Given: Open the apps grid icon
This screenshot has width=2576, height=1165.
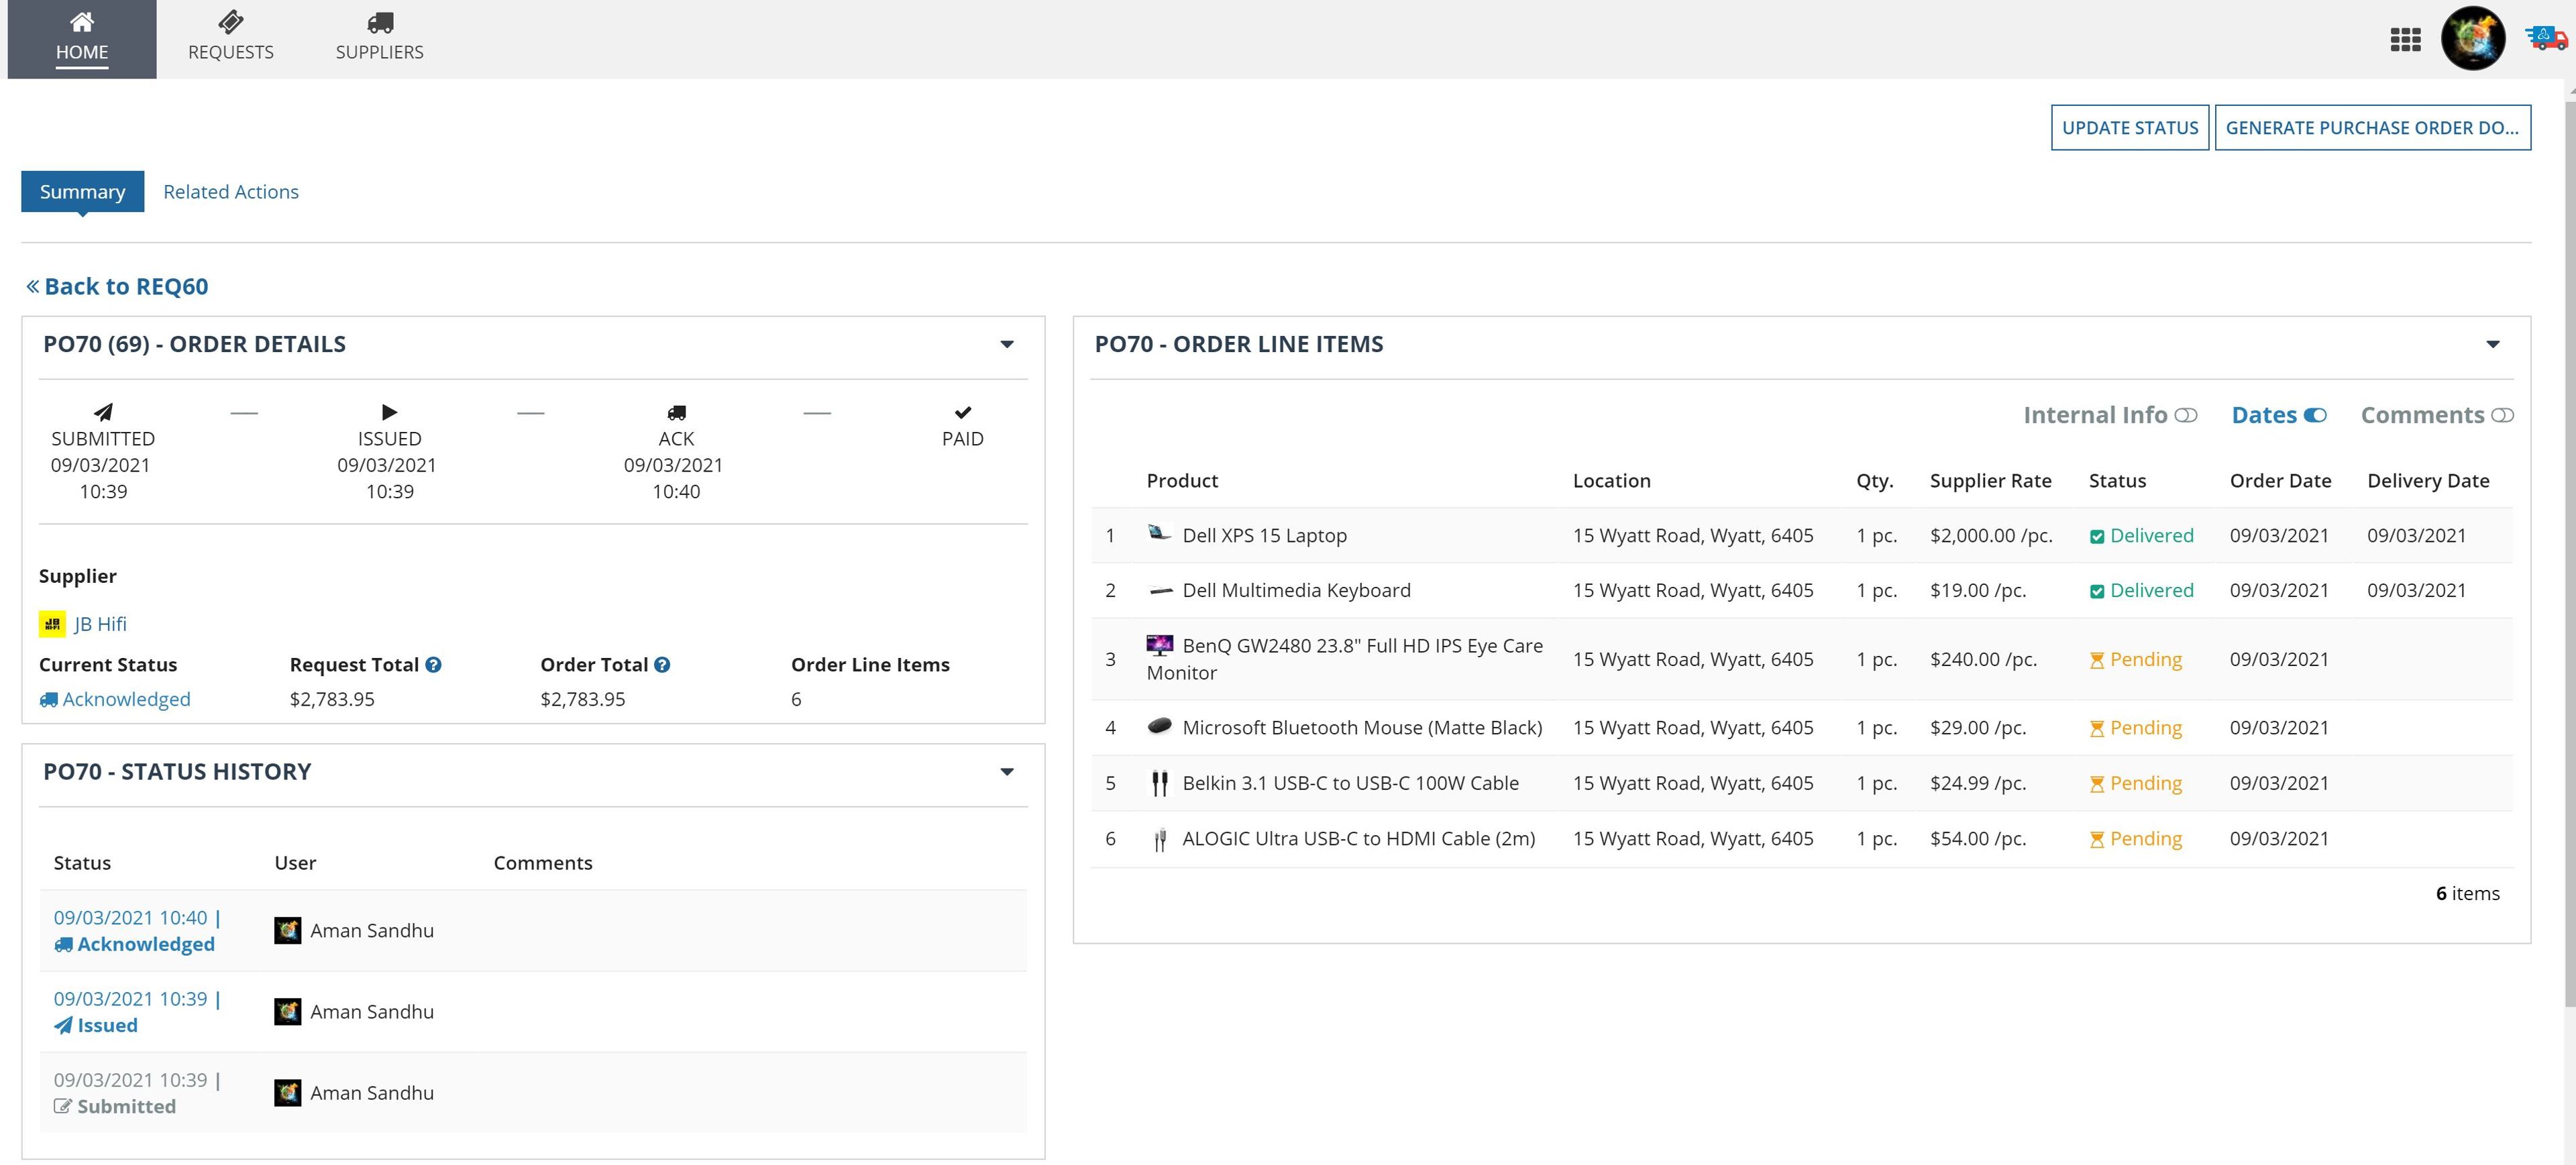Looking at the screenshot, I should click(2405, 39).
